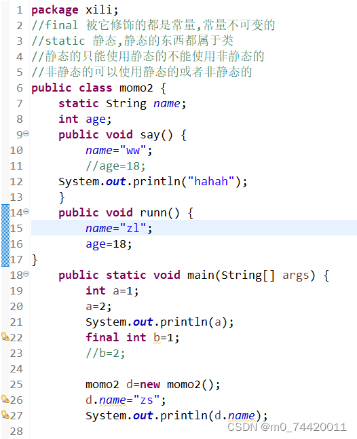Click the closing brace on line 13
The height and width of the screenshot is (439, 357).
coord(62,197)
